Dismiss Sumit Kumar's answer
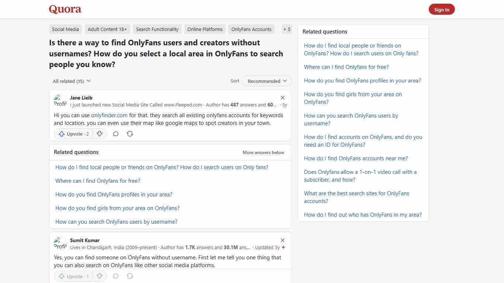This screenshot has width=504, height=283. (x=282, y=240)
